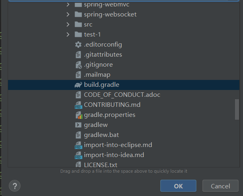This screenshot has height=196, width=243.
Task: Expand the spring-webmvc folder
Action: pyautogui.click(x=68, y=4)
